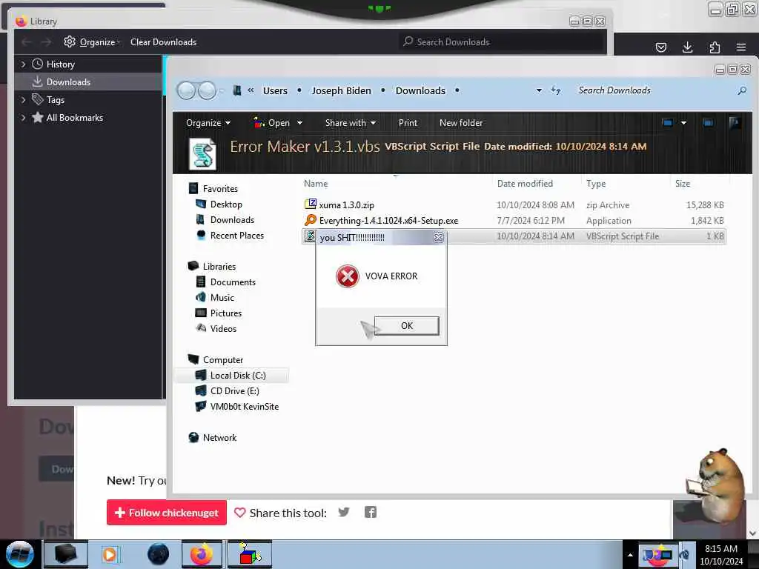Open the Videos library
759x569 pixels.
point(223,328)
